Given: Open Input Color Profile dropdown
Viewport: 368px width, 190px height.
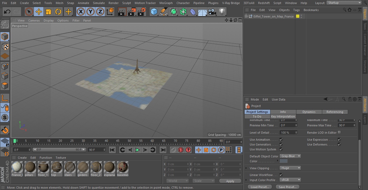Looking at the screenshot, I should click(290, 180).
